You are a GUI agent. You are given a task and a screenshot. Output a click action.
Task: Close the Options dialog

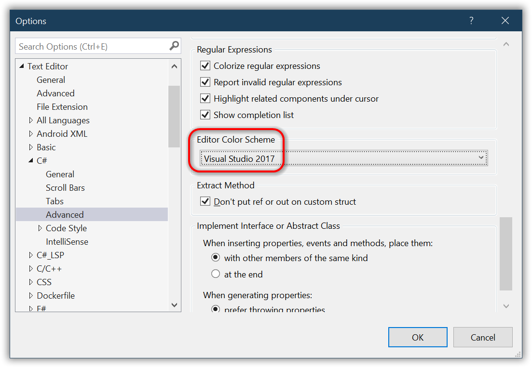(505, 21)
